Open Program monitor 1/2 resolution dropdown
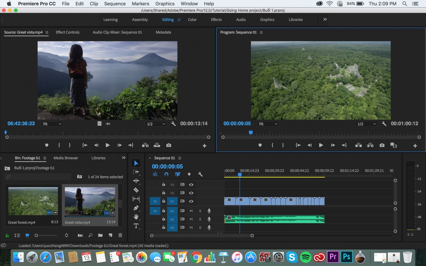The height and width of the screenshot is (266, 426). click(x=366, y=124)
